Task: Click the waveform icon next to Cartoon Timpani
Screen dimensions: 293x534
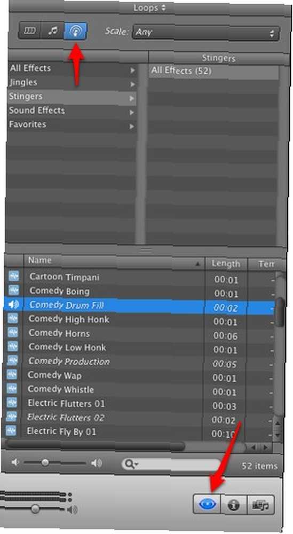Action: coord(14,276)
